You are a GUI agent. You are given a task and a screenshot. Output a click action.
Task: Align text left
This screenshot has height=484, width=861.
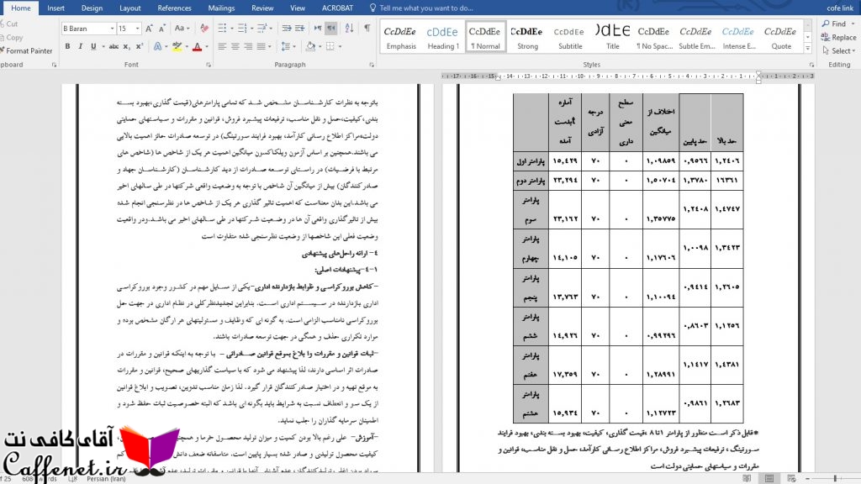[x=222, y=47]
